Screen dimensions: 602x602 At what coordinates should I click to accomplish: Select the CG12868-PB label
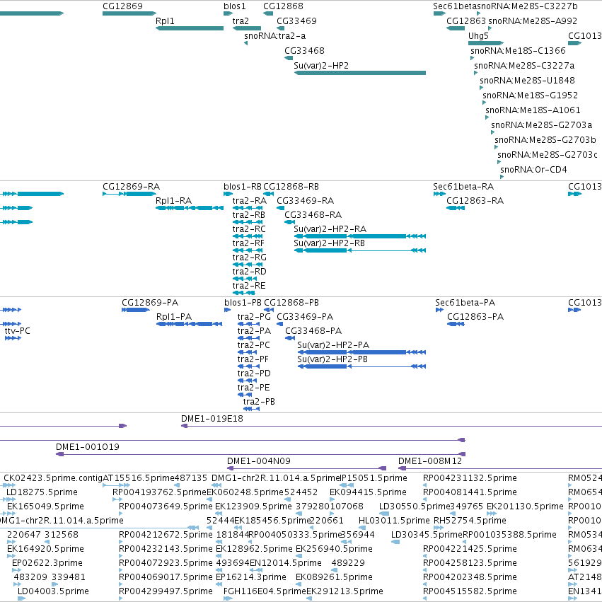point(291,303)
